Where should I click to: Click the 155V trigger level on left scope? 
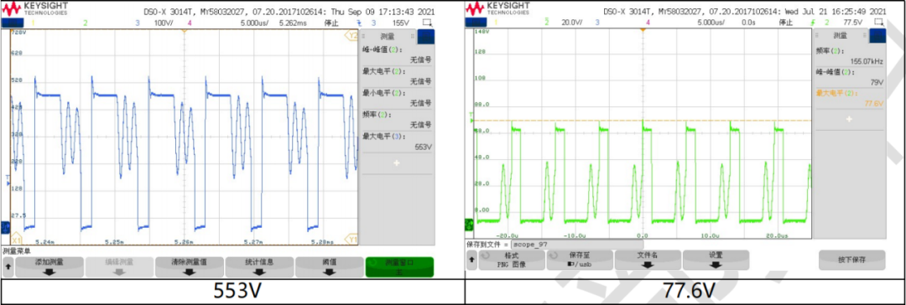tap(401, 23)
